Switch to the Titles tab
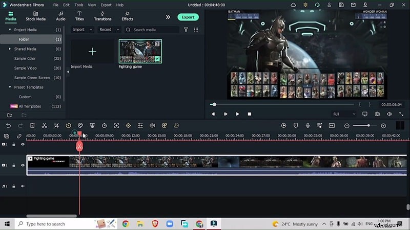 click(x=79, y=16)
